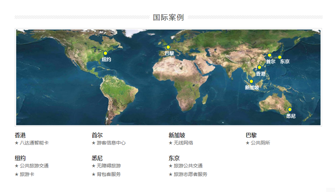
Task: Select the 公共厕所 item
Action: [x=260, y=143]
